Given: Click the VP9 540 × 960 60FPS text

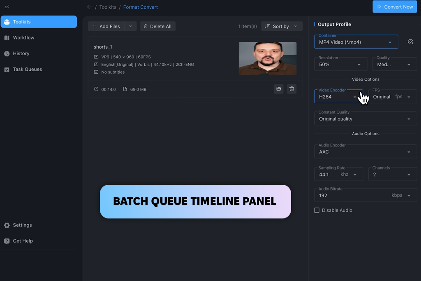Looking at the screenshot, I should pos(126,57).
